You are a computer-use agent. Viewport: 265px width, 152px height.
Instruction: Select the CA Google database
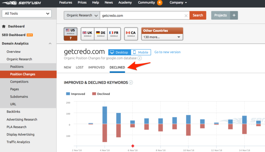pos(131,34)
